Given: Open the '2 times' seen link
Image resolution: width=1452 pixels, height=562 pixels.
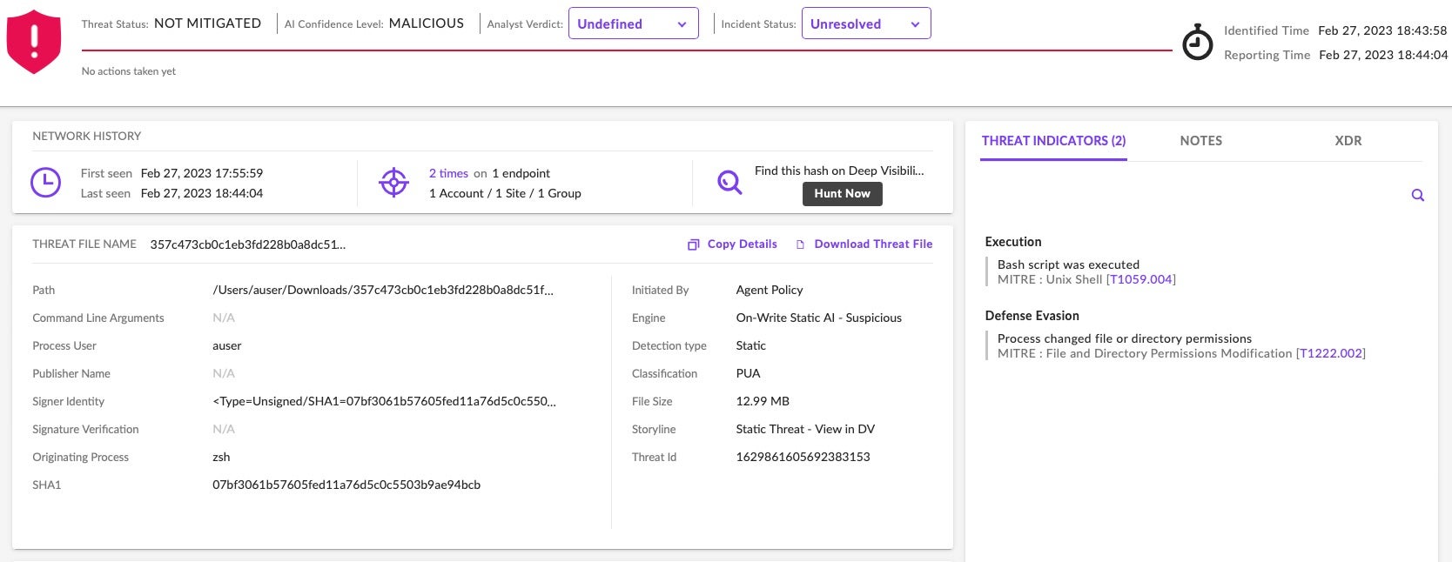Looking at the screenshot, I should tap(448, 173).
